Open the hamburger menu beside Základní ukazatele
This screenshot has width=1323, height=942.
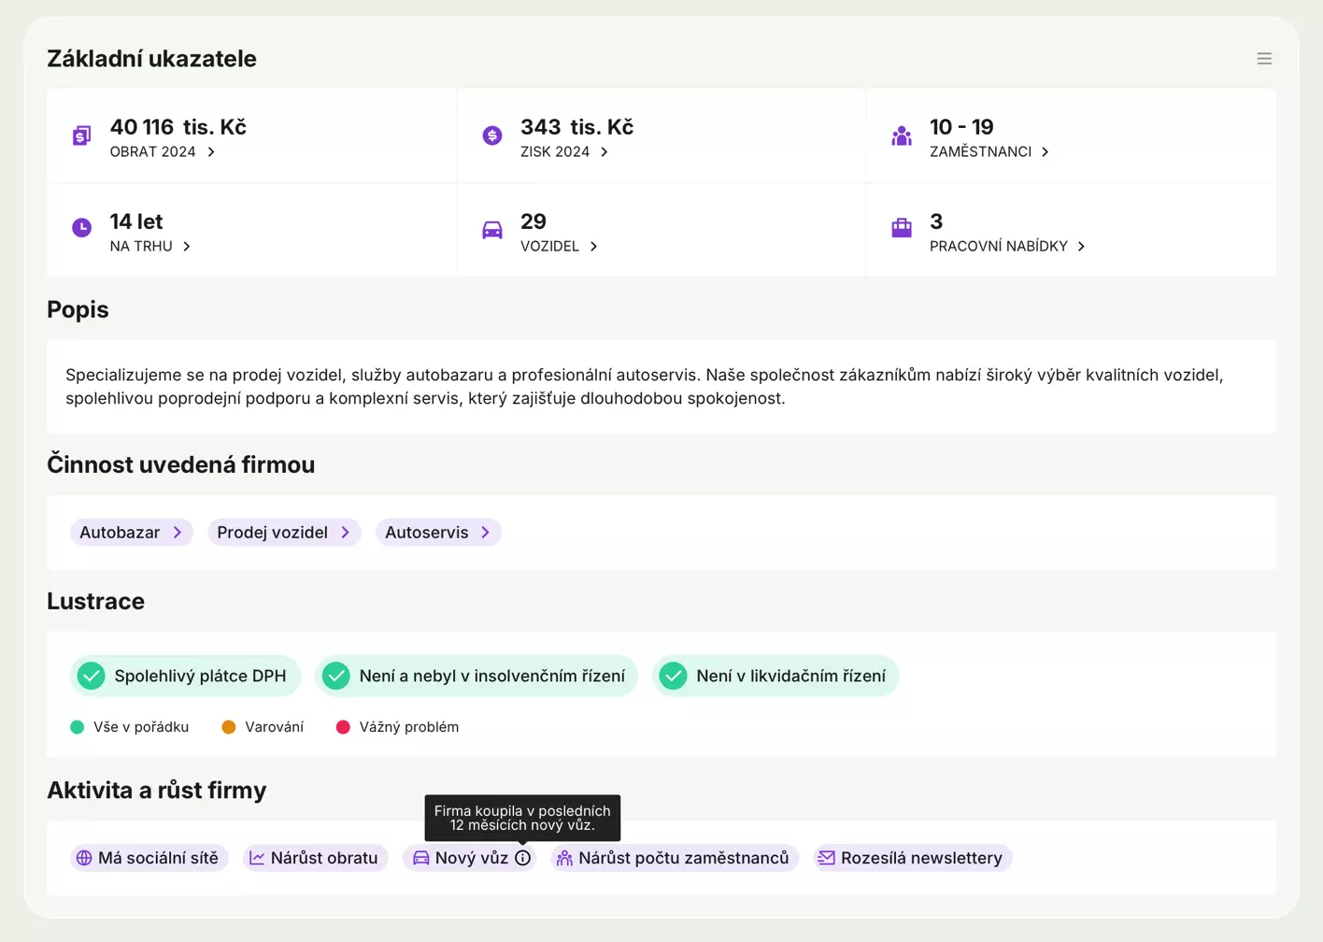pos(1264,59)
